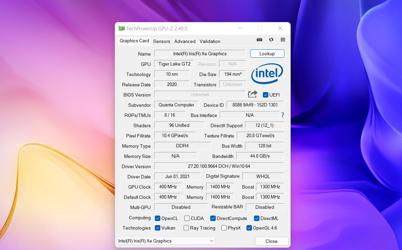
Task: Toggle the OpenGL 4.6 checkbox
Action: 249,228
